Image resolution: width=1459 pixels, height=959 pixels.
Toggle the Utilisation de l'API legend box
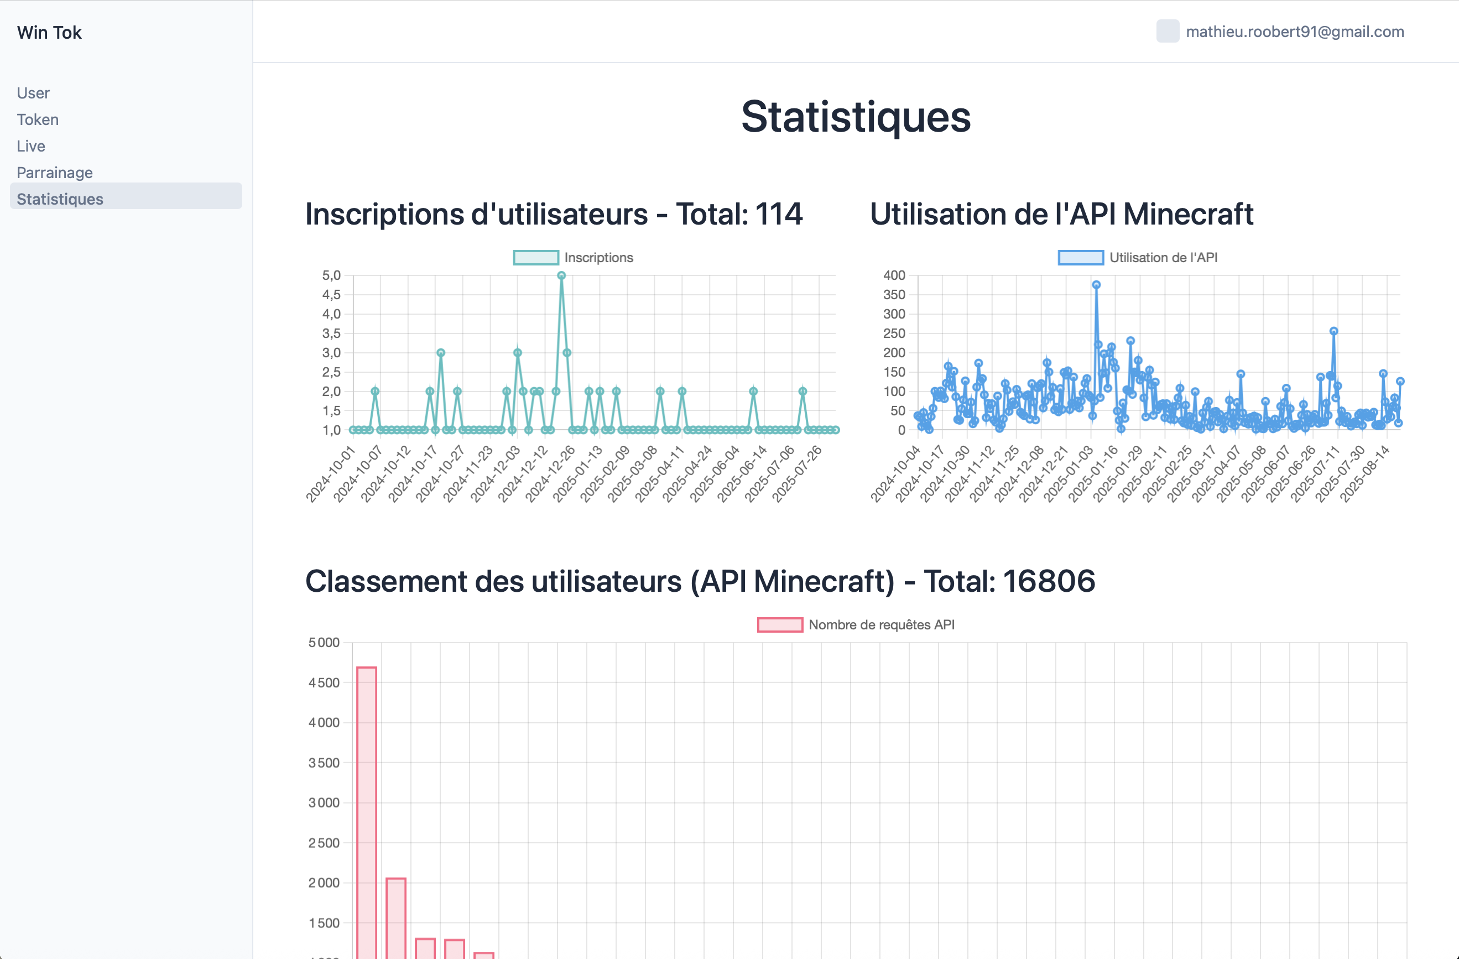pyautogui.click(x=1080, y=258)
